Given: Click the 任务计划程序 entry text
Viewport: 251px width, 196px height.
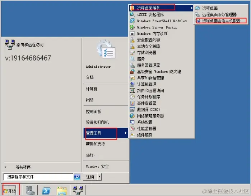Looking at the screenshot, I should [148, 97].
